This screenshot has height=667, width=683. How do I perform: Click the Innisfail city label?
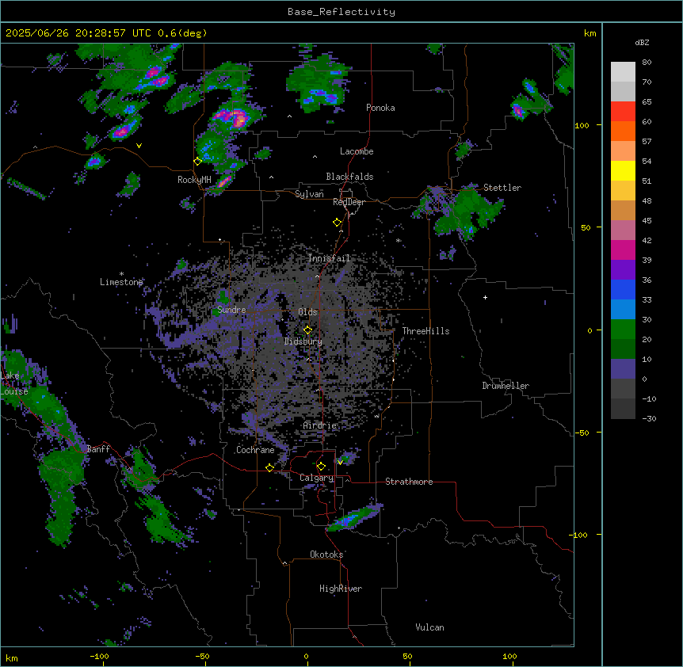pyautogui.click(x=329, y=258)
